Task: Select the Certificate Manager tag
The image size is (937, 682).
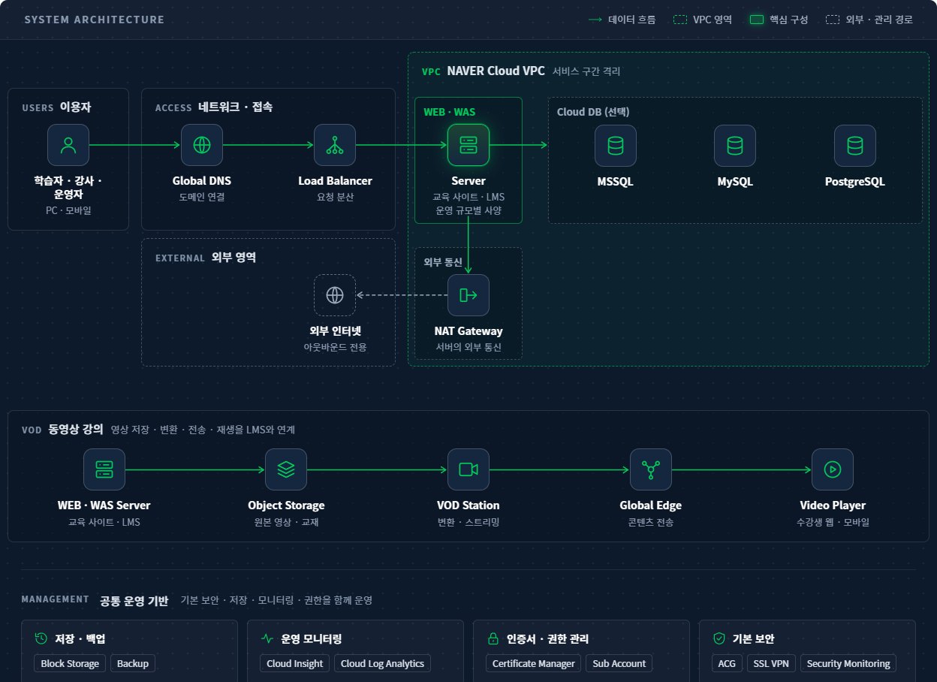Action: point(535,663)
